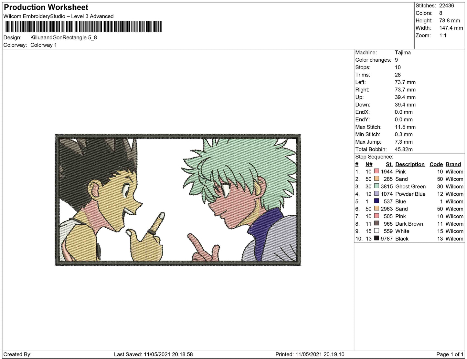Click the barcode under the worksheet title

83,26
